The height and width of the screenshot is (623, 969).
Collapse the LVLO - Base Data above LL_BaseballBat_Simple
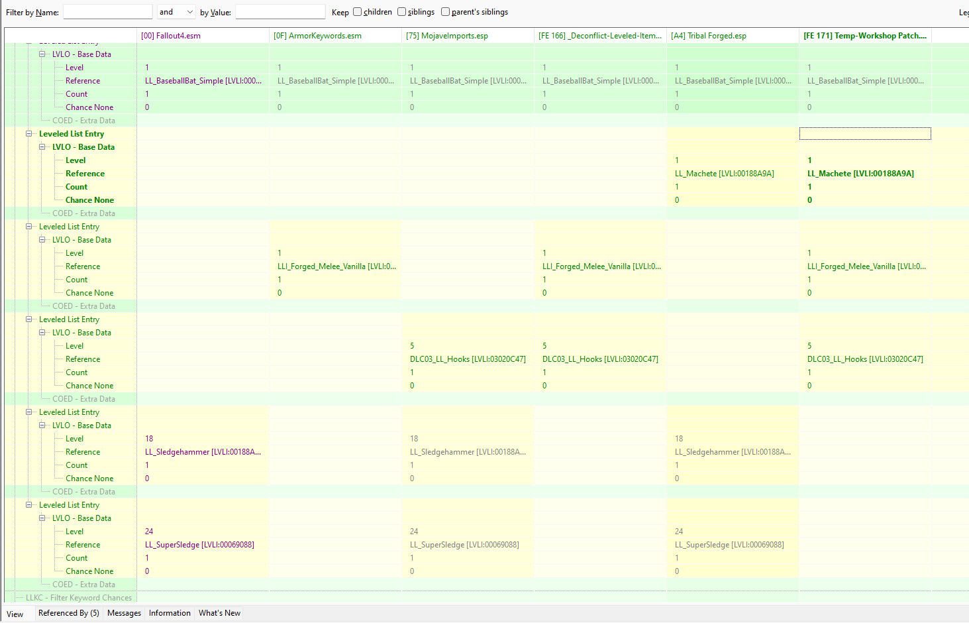point(42,54)
